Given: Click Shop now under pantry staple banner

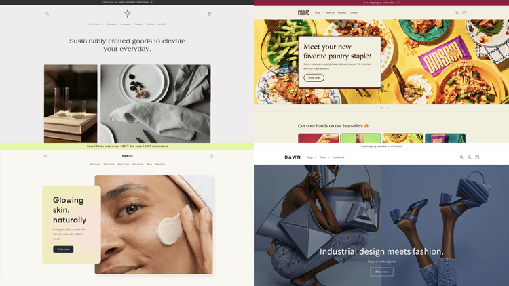Looking at the screenshot, I should tap(314, 78).
